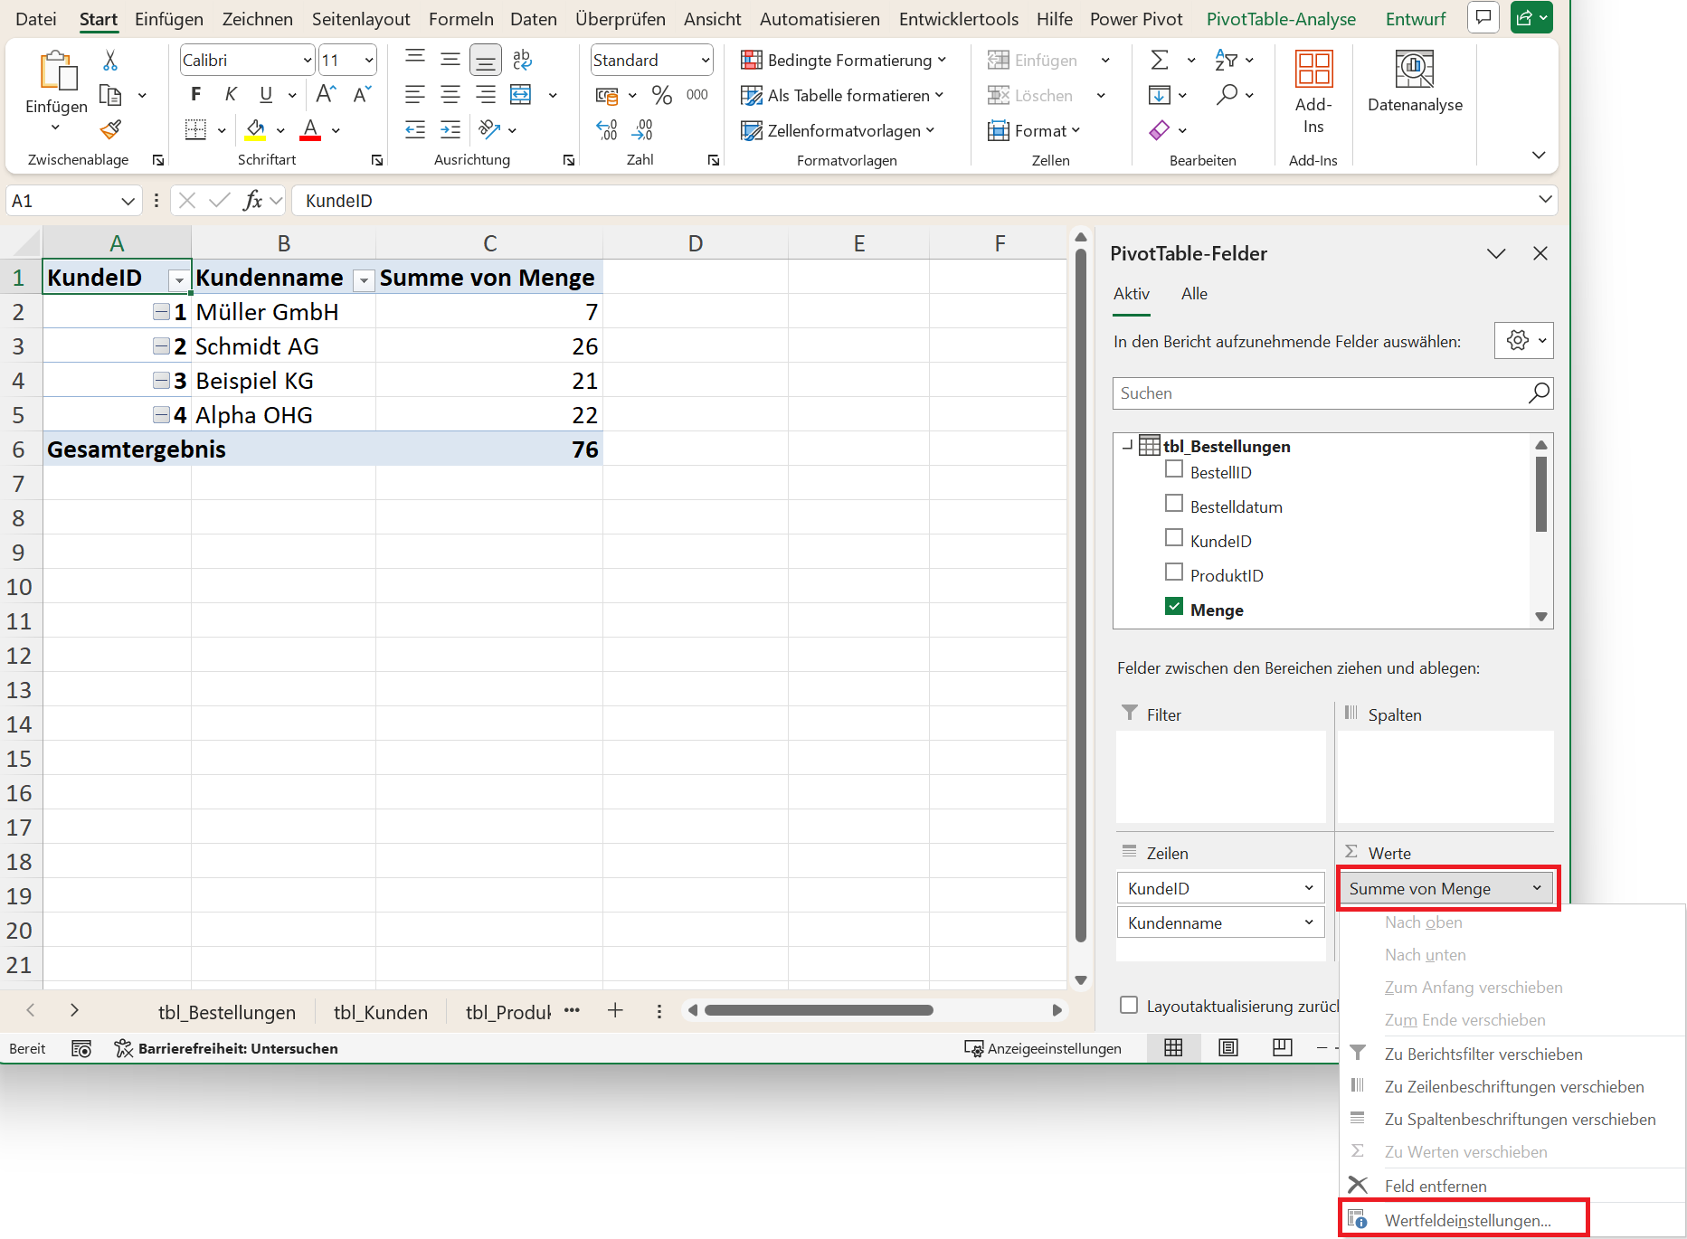Open Bedingte Formatierung menu
1687x1239 pixels.
[x=843, y=61]
